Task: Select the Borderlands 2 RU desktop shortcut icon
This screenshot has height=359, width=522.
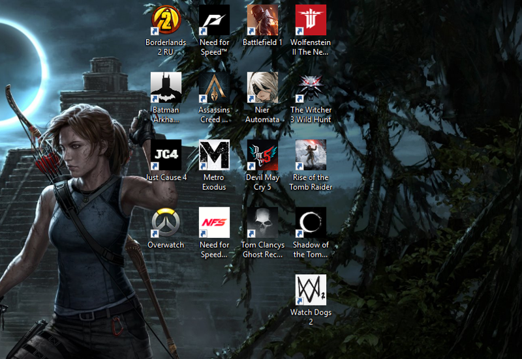Action: coord(166,20)
